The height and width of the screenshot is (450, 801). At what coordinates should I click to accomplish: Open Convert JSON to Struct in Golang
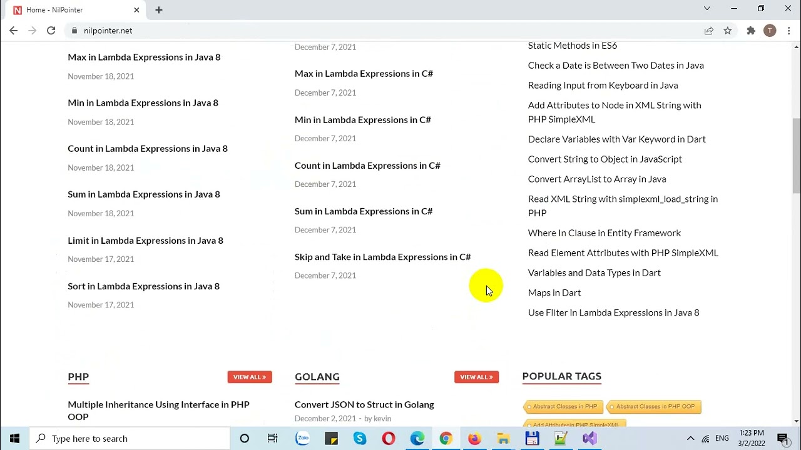pos(364,404)
